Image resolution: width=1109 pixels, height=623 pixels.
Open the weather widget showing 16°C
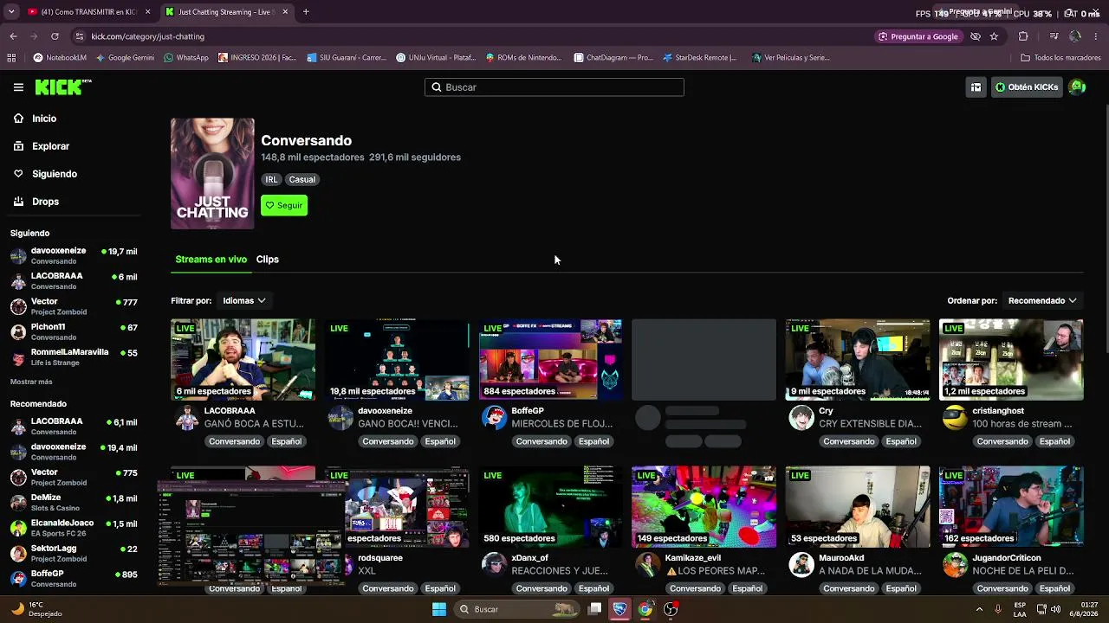coord(35,609)
